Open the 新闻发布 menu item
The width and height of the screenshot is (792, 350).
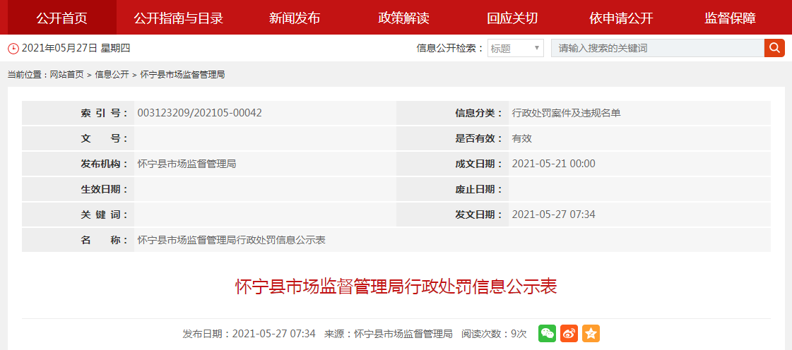[295, 18]
